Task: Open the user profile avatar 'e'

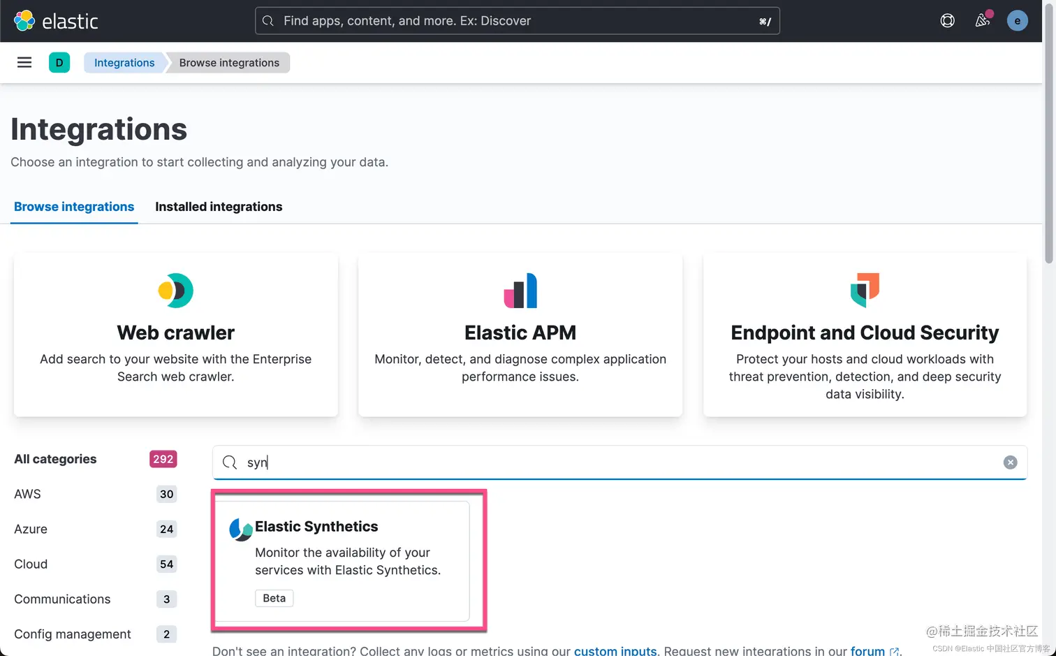Action: 1017,20
